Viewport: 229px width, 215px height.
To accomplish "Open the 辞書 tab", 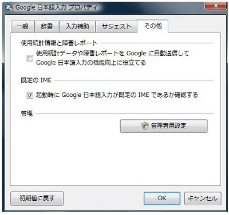I will (x=47, y=27).
